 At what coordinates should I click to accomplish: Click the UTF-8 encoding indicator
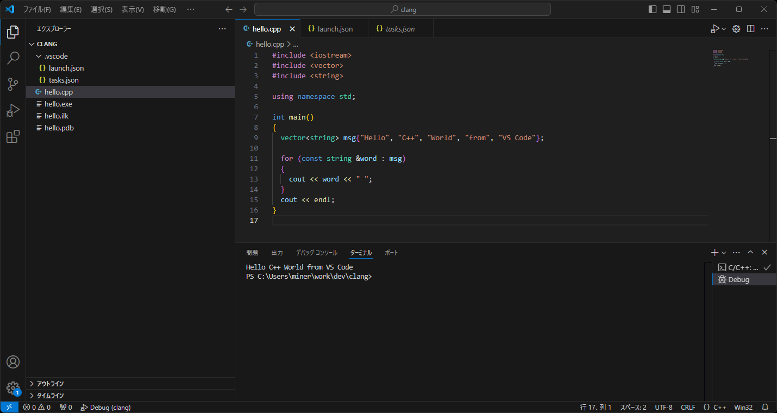point(663,407)
